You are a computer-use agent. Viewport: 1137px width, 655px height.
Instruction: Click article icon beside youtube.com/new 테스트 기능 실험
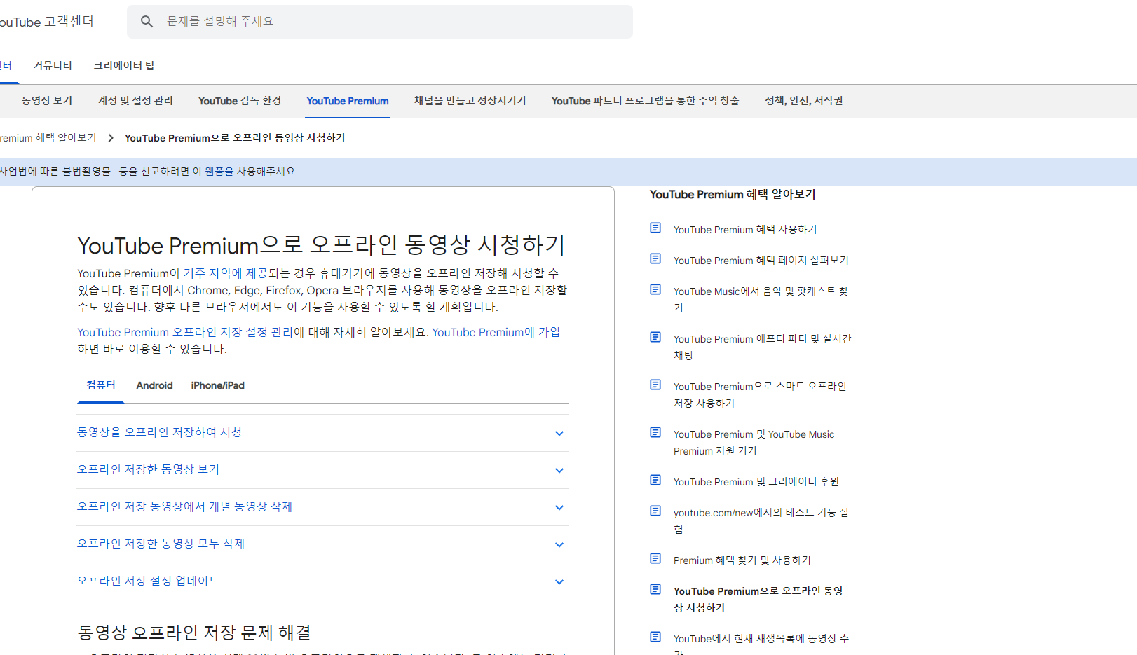point(655,511)
